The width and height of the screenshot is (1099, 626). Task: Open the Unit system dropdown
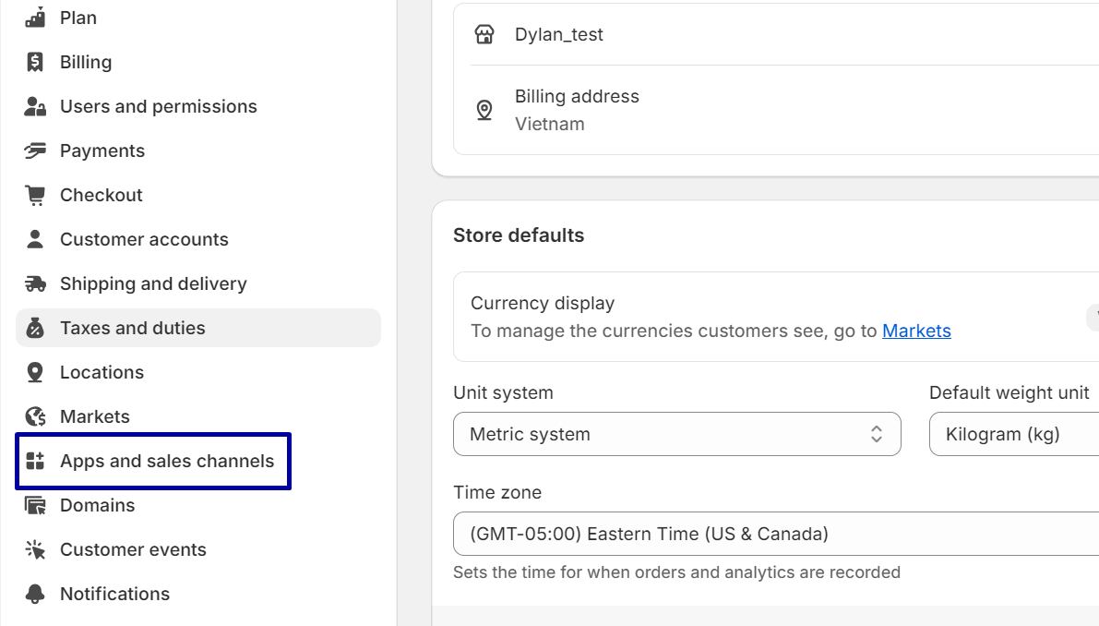pos(677,434)
